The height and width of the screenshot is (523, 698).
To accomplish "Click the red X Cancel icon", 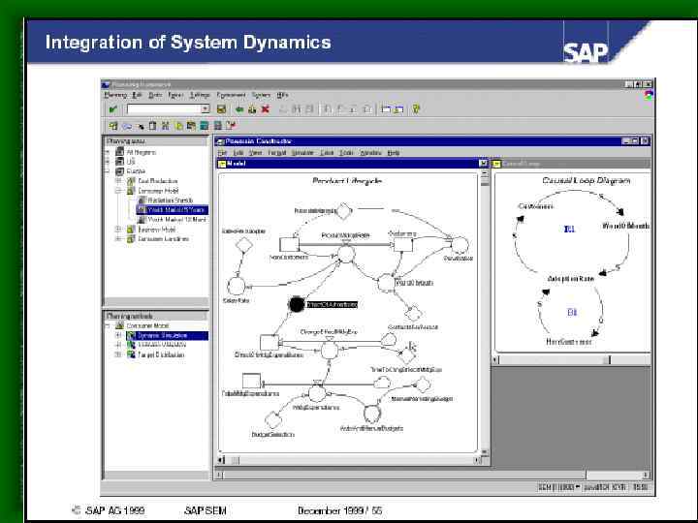I will [x=266, y=108].
